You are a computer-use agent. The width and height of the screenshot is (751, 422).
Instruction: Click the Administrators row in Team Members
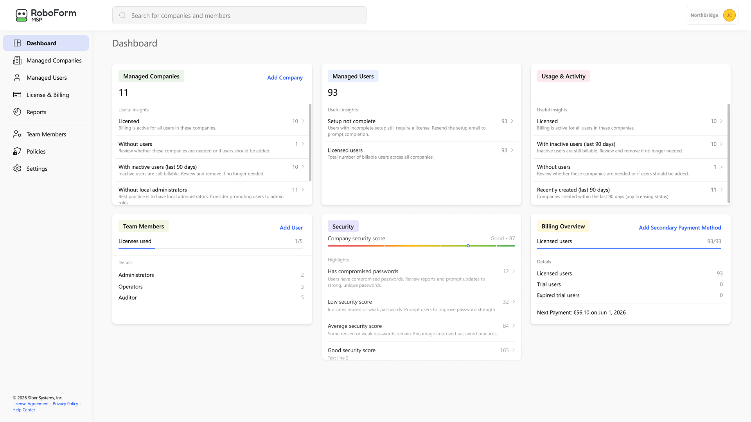click(211, 275)
